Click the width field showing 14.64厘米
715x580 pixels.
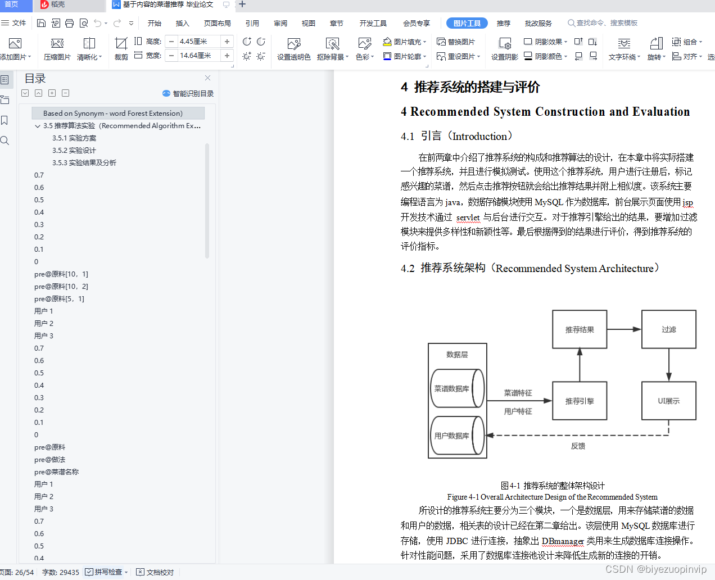point(199,56)
